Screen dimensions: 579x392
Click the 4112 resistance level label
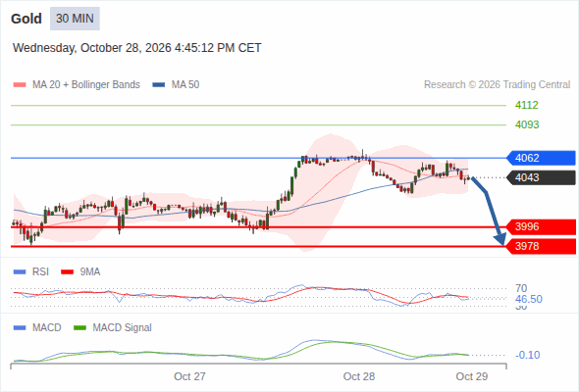[527, 105]
